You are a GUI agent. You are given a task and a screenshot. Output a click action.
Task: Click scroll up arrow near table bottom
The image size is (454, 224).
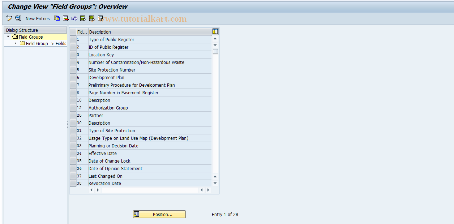coord(215,177)
